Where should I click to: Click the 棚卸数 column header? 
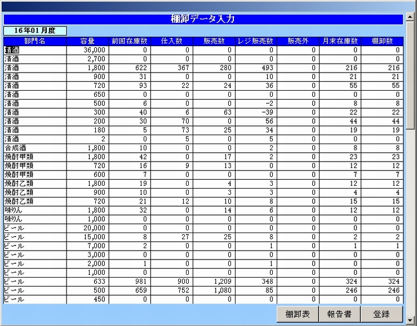[383, 41]
